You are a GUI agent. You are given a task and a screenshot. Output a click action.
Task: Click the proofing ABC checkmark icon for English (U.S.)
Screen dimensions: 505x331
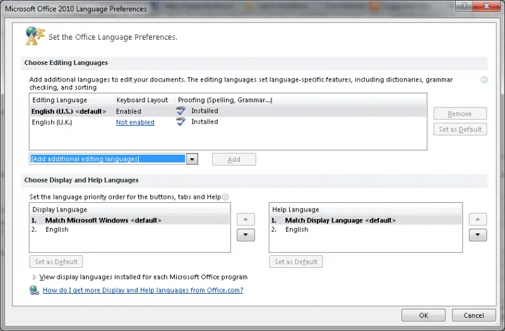point(181,111)
